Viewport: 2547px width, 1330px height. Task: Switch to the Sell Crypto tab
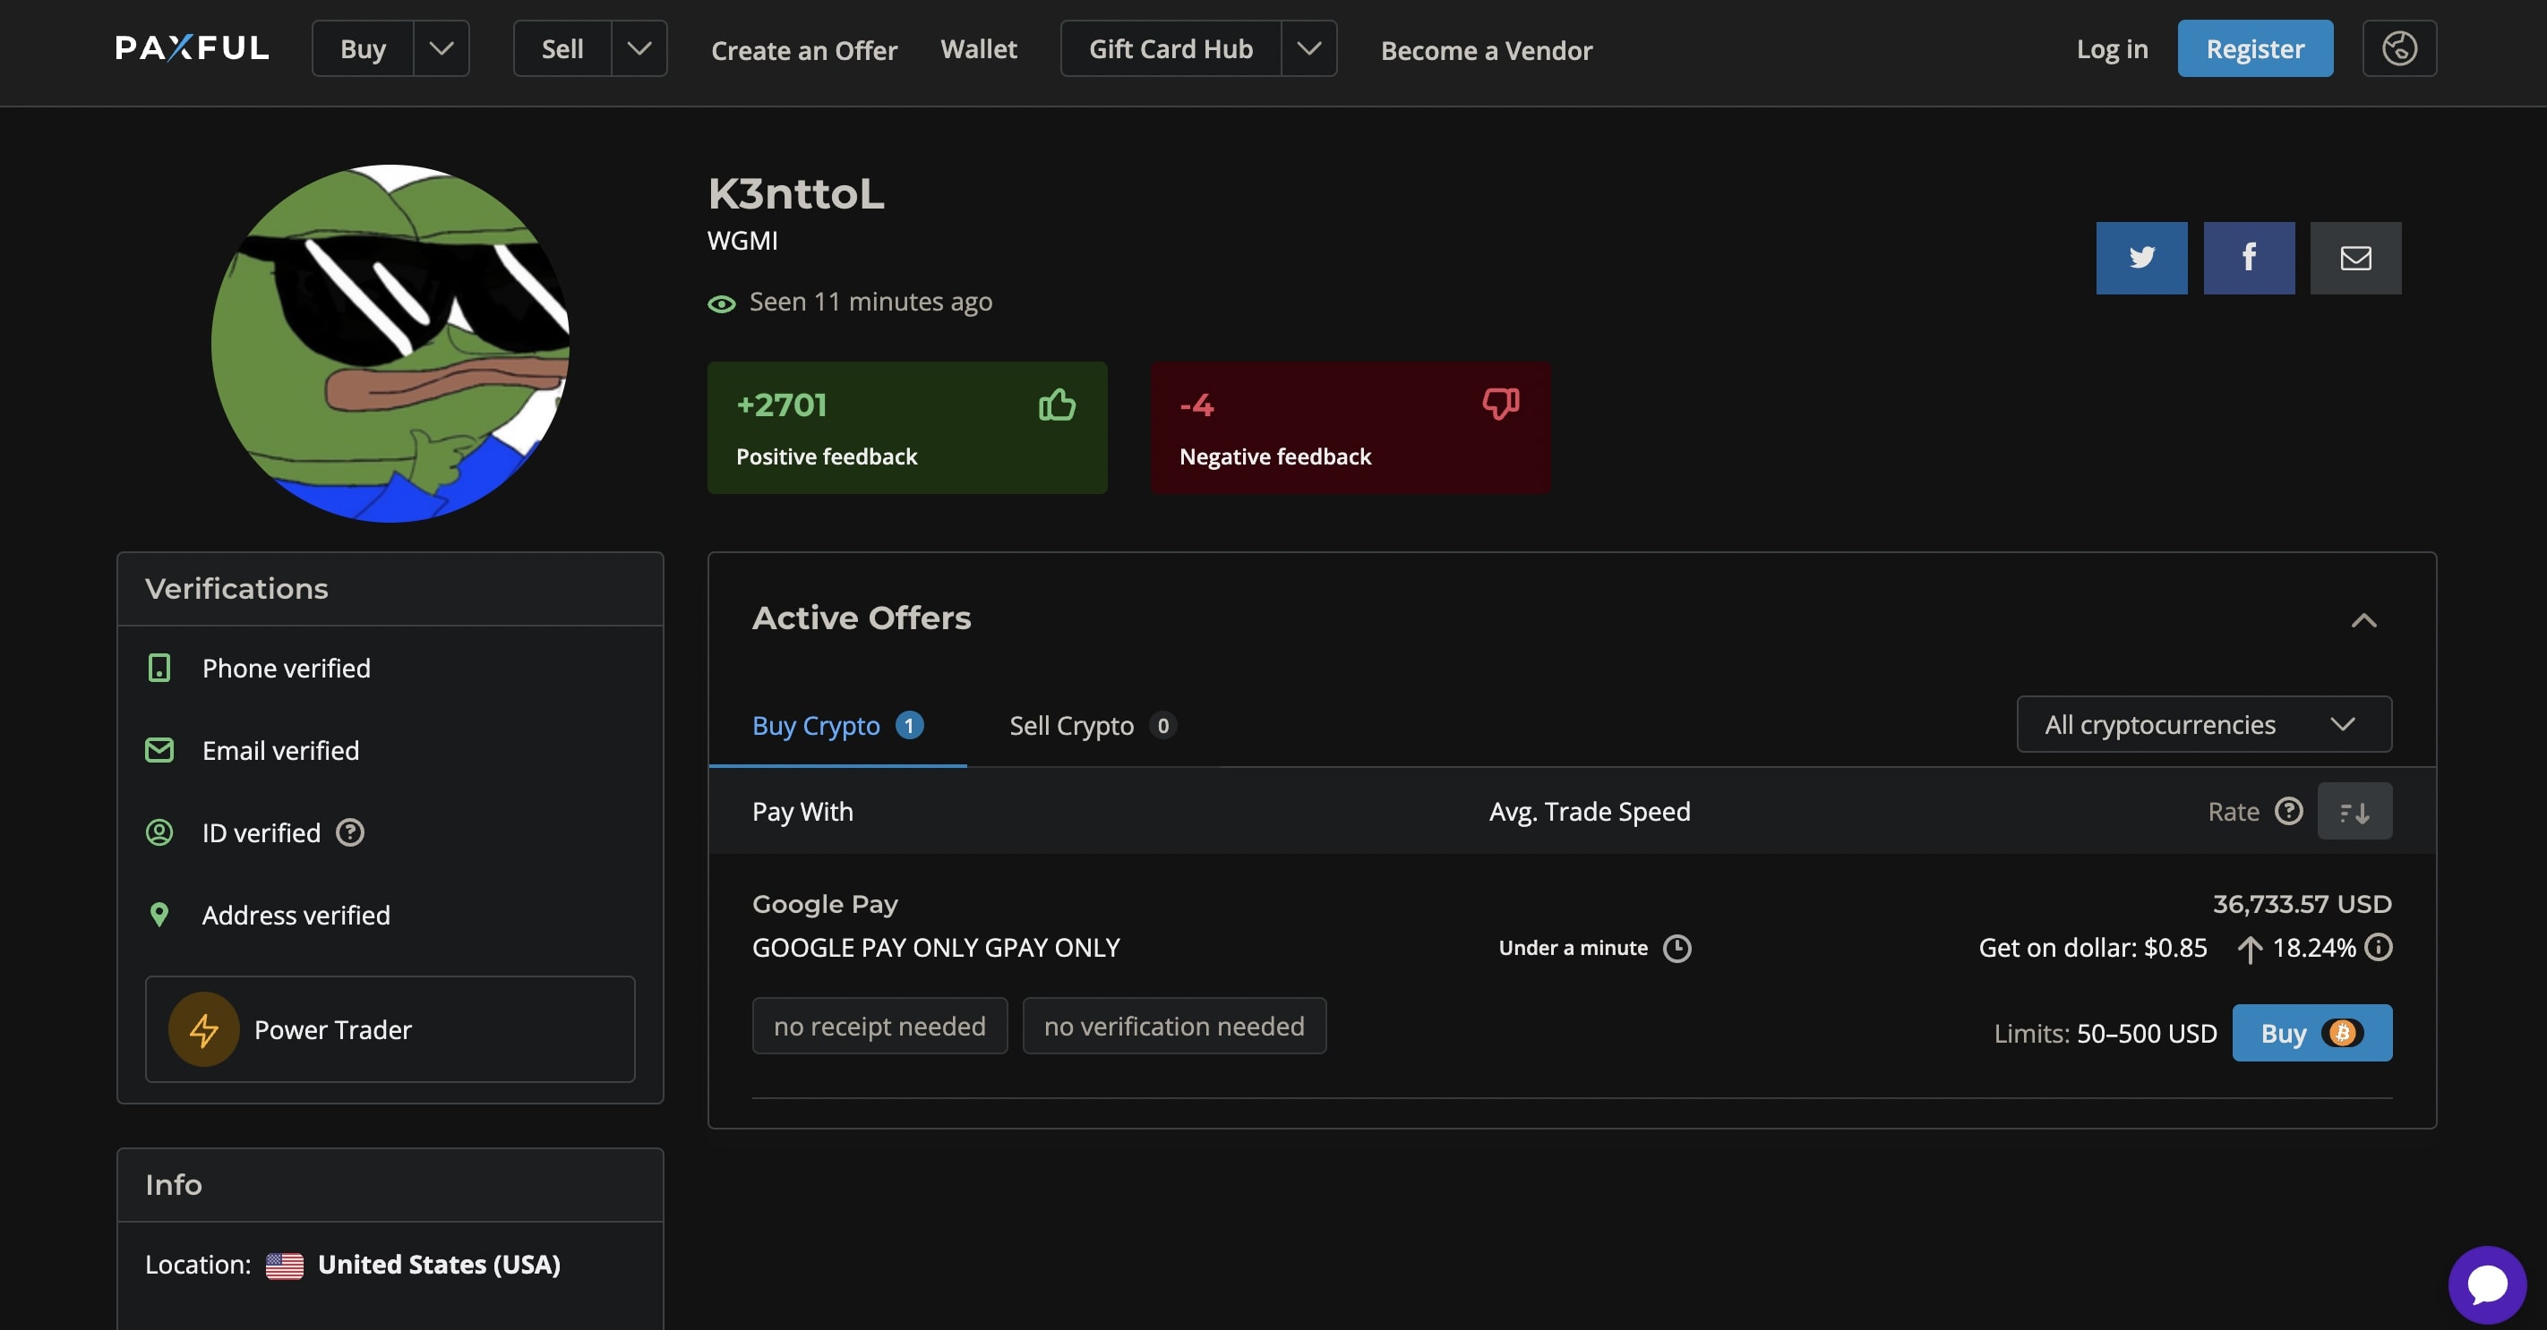(1093, 726)
